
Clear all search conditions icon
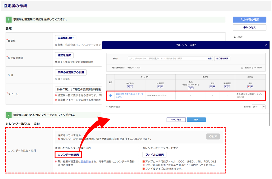coord(242,68)
